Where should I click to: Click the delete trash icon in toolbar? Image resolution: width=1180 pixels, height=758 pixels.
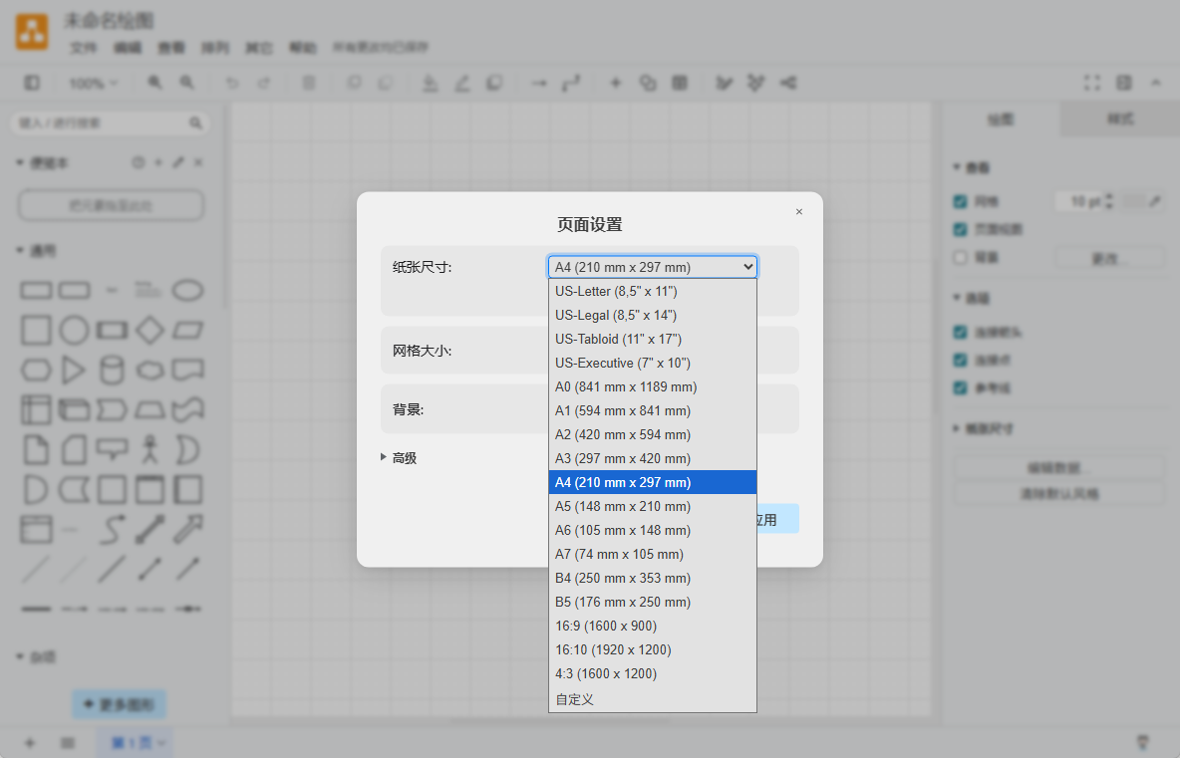(309, 83)
